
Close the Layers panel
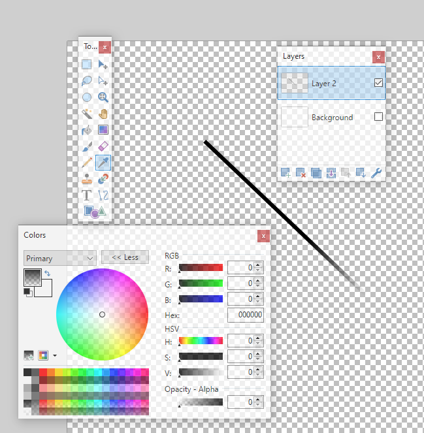378,57
